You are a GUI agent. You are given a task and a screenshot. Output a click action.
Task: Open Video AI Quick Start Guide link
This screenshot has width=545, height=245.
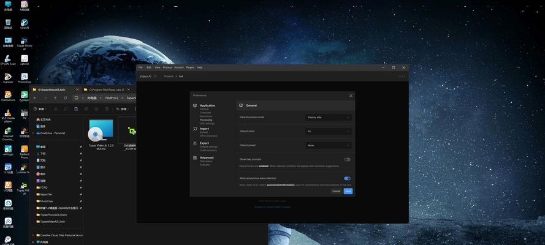[272, 207]
